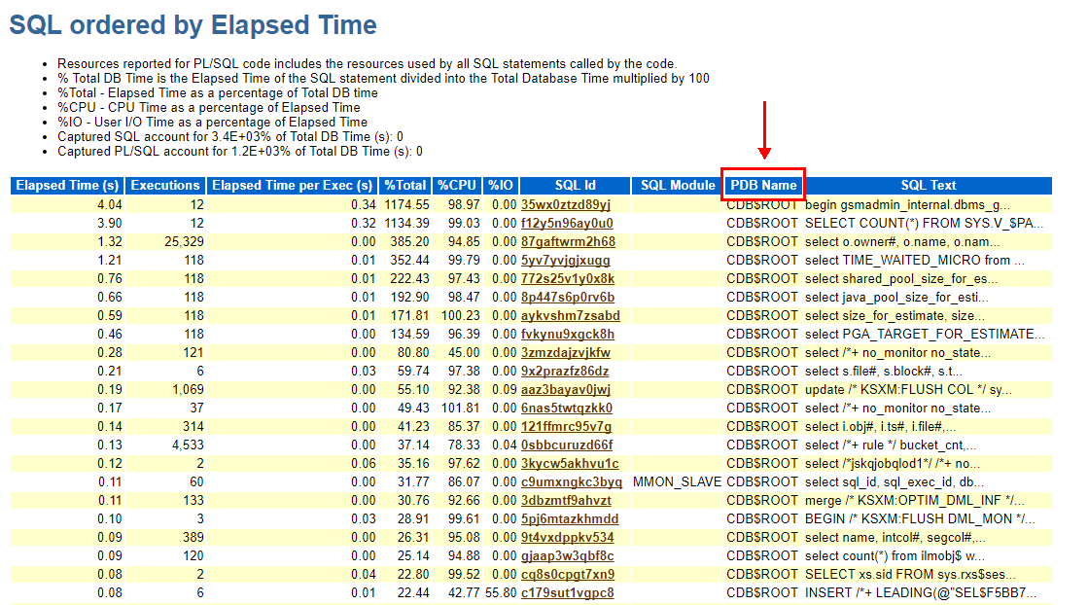Click the SQL Module column header

(678, 185)
